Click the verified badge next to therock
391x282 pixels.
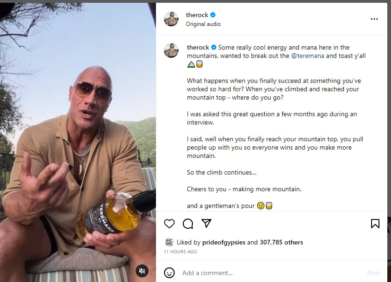212,14
